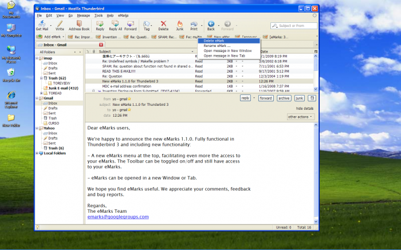Open the '[eMarks: 3...' eMark bookmark
Viewport: 401px width, 250px height.
(276, 37)
